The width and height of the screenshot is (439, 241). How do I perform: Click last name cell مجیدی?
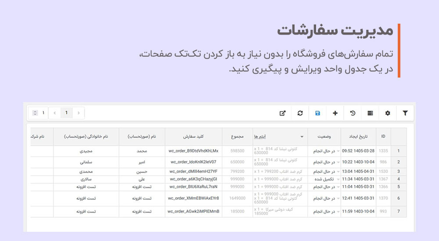click(86, 151)
